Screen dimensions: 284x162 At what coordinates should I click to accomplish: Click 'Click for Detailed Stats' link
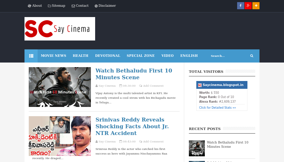(217, 108)
